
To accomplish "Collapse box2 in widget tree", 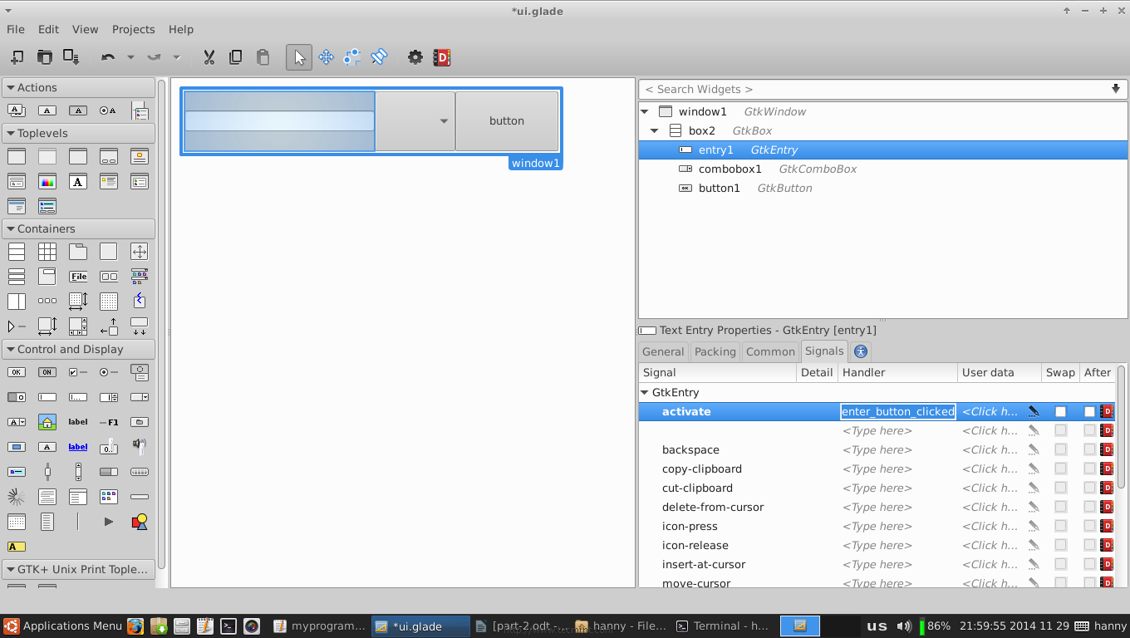I will pos(655,131).
